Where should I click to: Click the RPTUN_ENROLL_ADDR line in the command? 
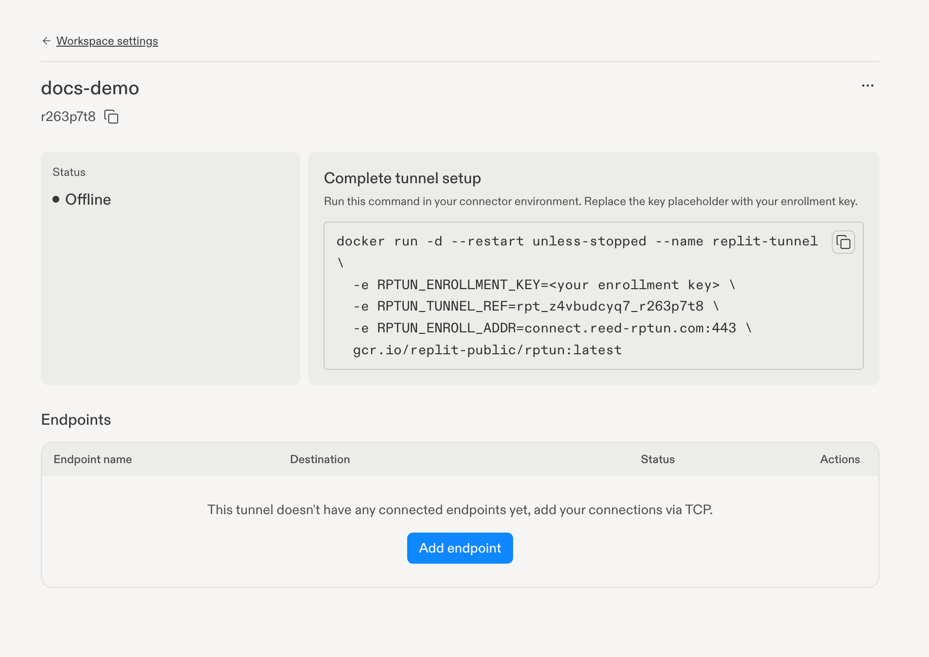(552, 328)
